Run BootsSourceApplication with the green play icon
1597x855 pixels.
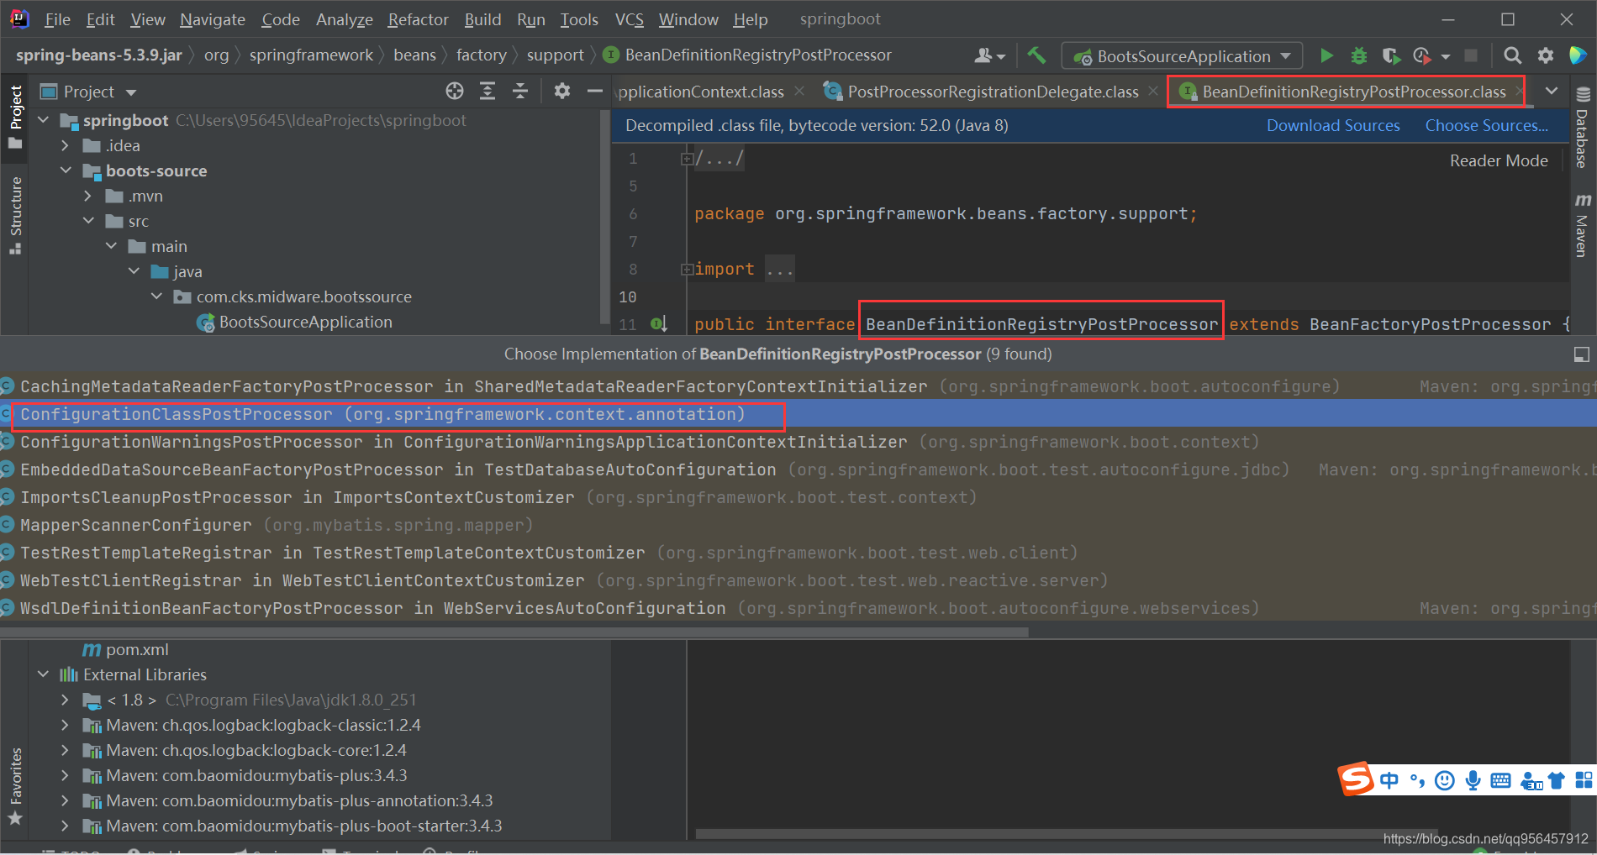(1326, 55)
